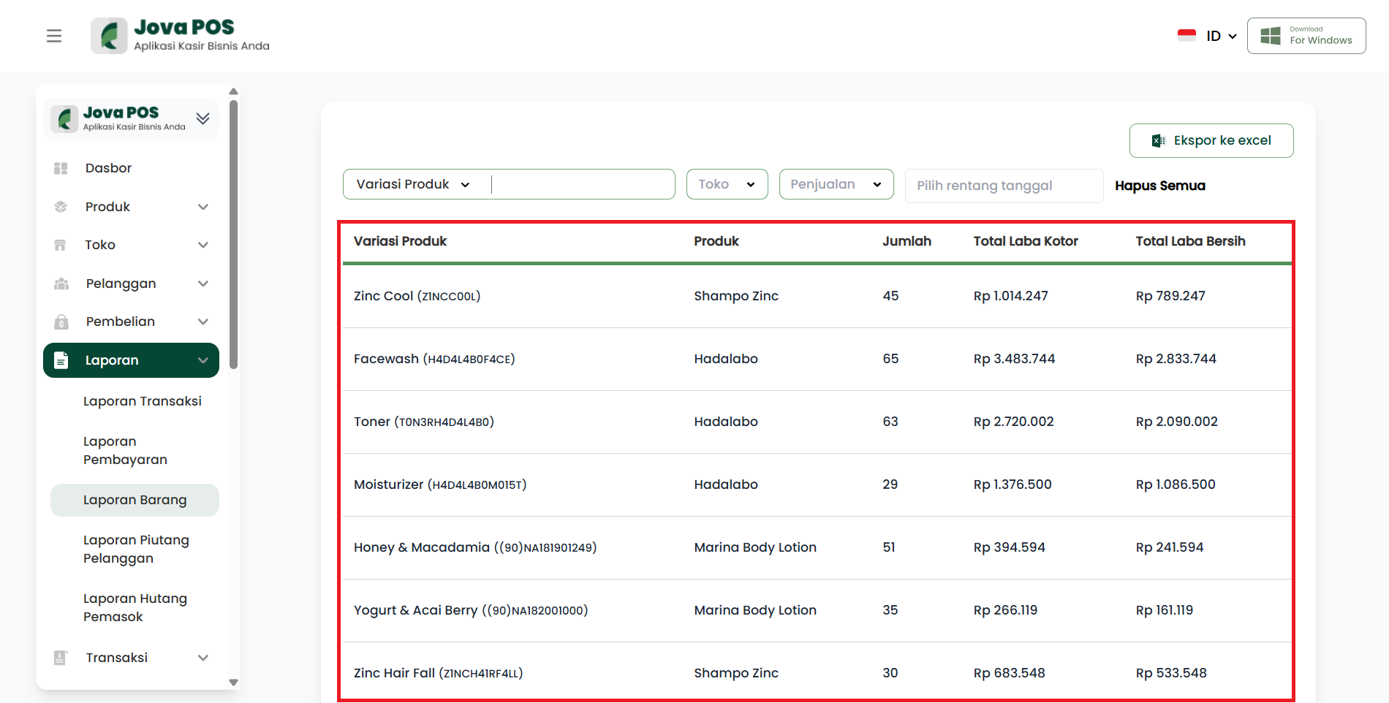Click the Ekspor ke excel button

[1211, 140]
